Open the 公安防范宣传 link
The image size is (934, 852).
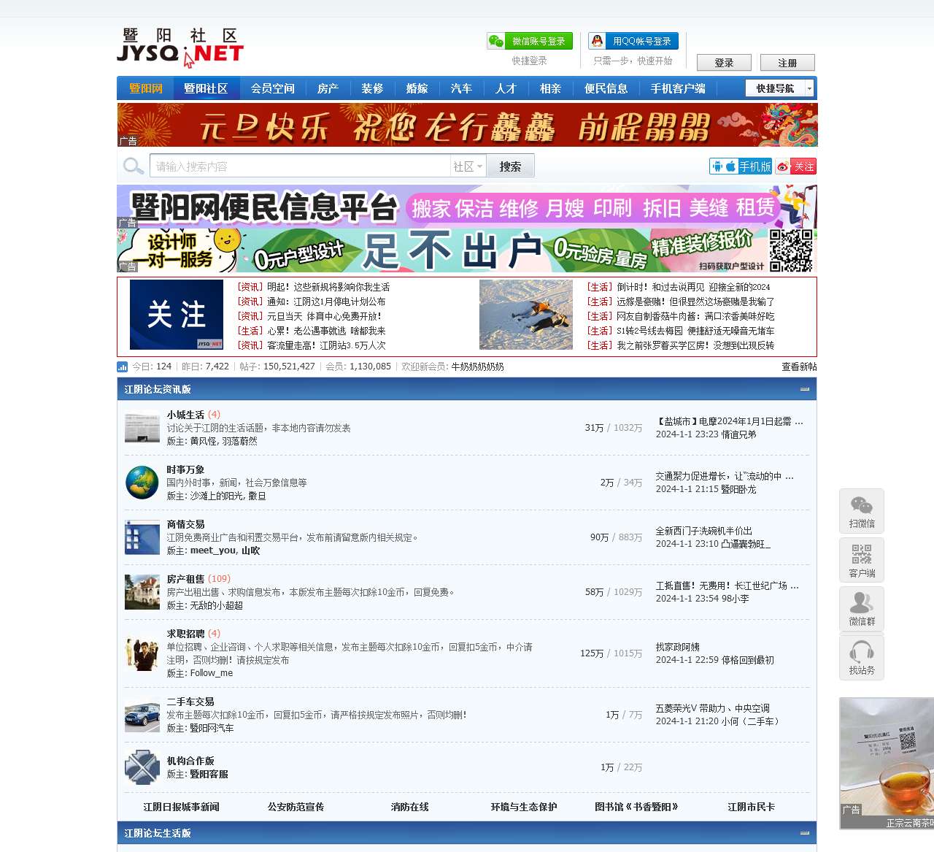296,807
